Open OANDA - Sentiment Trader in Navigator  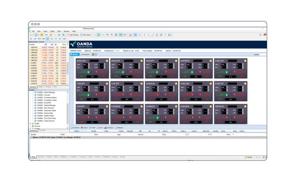pos(46,111)
